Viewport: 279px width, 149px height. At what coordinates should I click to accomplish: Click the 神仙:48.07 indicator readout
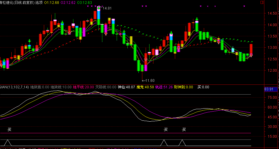127,87
